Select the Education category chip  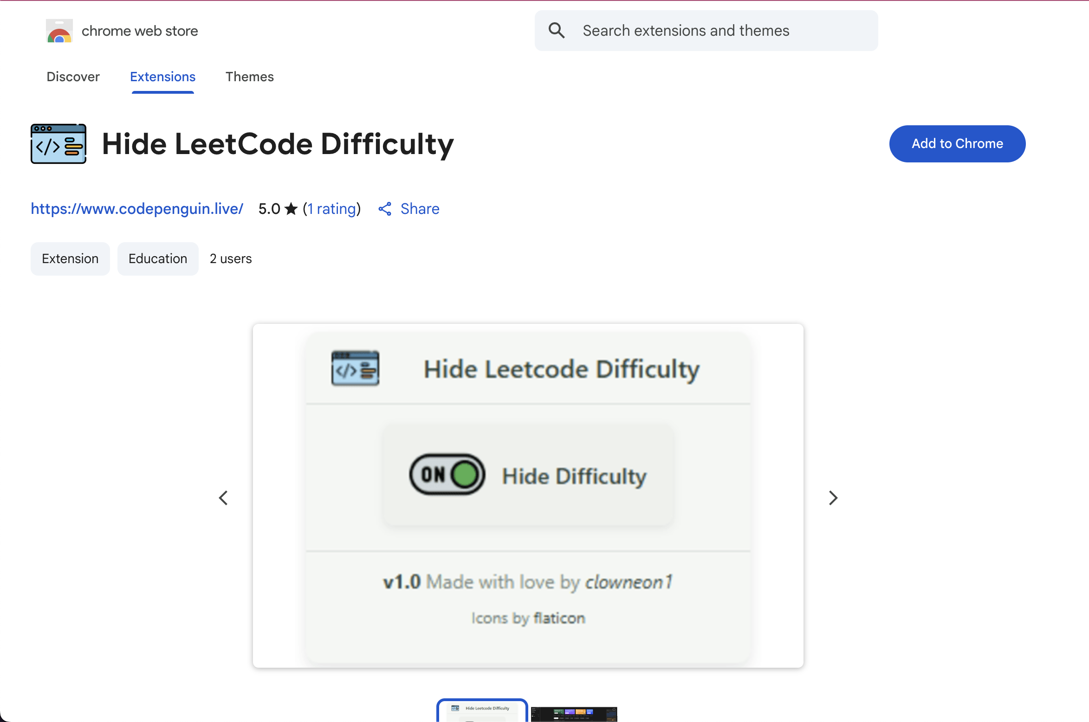coord(158,258)
